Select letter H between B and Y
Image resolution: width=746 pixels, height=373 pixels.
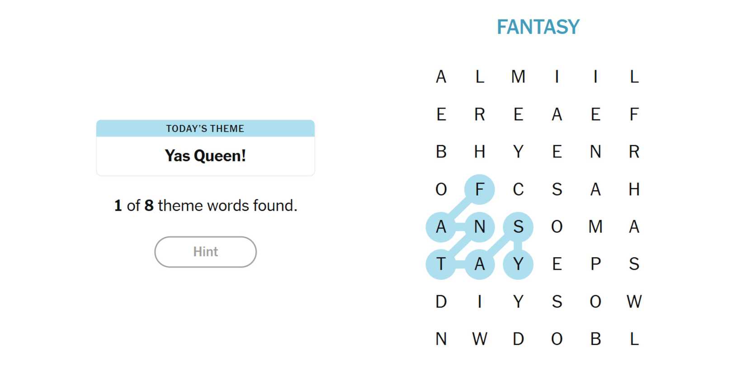pyautogui.click(x=479, y=152)
